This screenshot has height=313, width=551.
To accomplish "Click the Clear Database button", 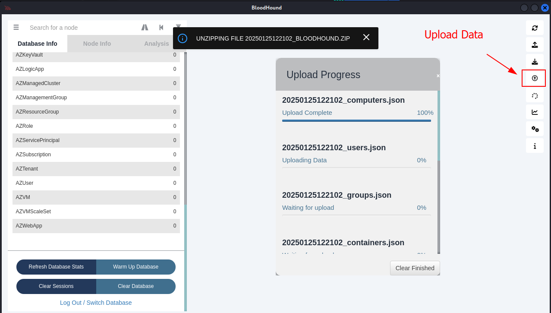I will [x=136, y=286].
